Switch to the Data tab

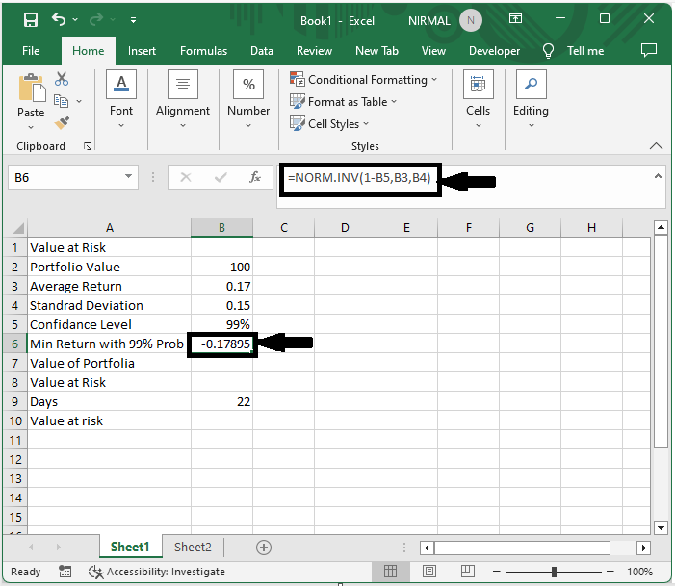pos(262,51)
